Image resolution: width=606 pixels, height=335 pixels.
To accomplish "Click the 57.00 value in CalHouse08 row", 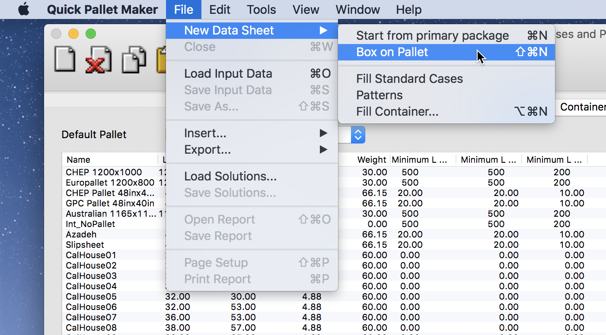I will 243,328.
